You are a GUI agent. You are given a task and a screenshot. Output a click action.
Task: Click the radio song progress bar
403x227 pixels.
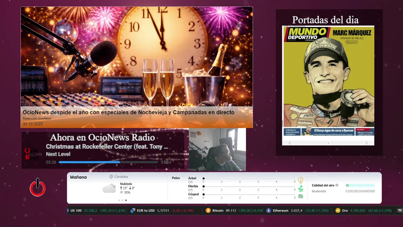(x=108, y=162)
